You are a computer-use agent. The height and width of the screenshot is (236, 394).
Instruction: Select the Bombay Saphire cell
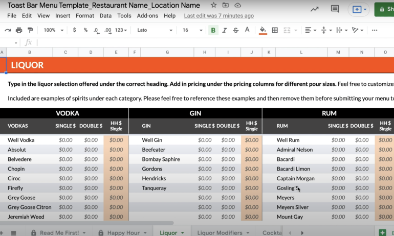[x=161, y=159]
